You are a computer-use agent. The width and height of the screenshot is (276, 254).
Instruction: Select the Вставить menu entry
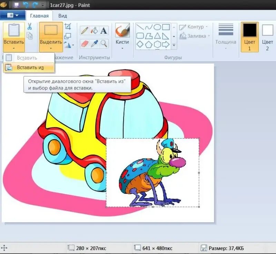coord(29,58)
